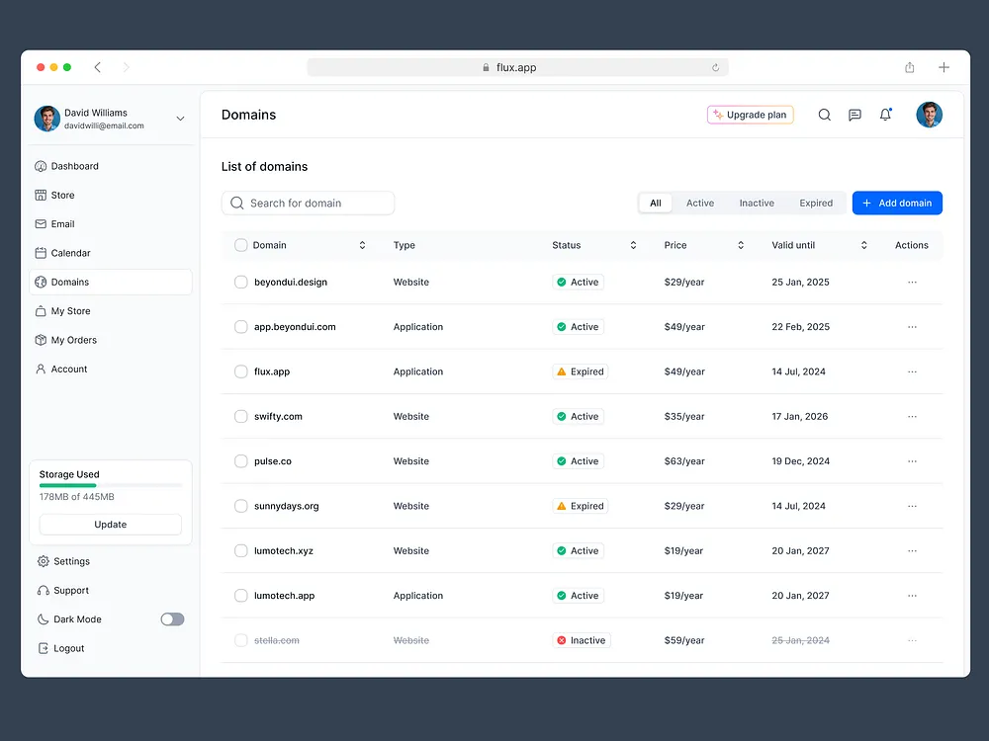Open Settings from the sidebar
989x741 pixels.
[x=69, y=561]
